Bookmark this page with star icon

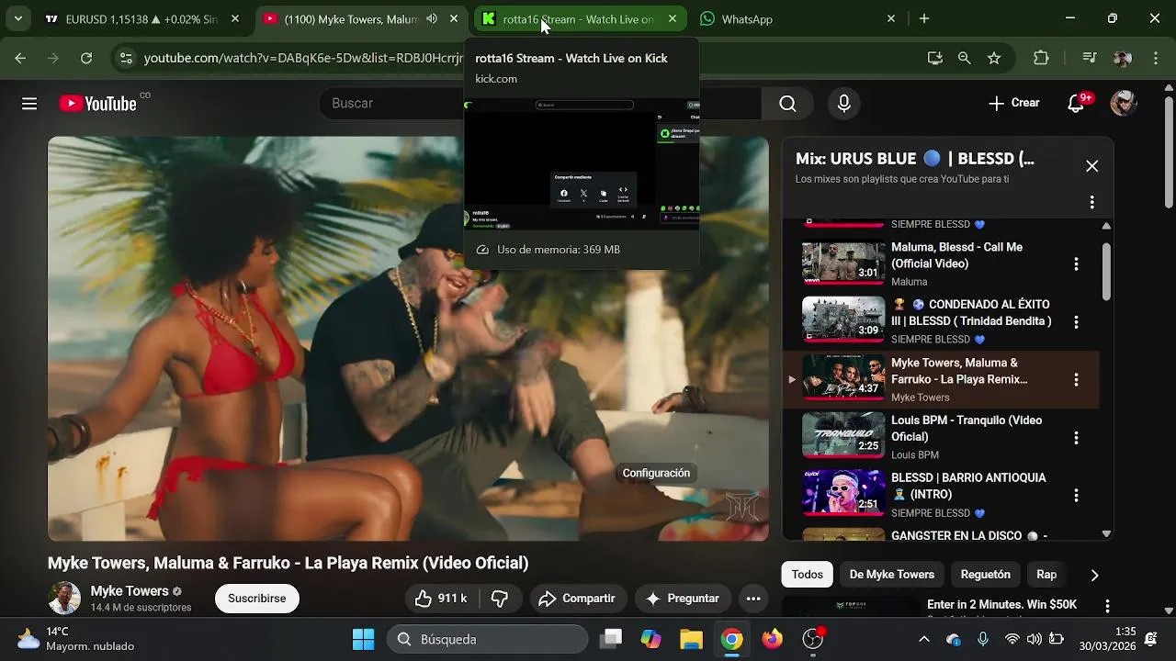(994, 58)
